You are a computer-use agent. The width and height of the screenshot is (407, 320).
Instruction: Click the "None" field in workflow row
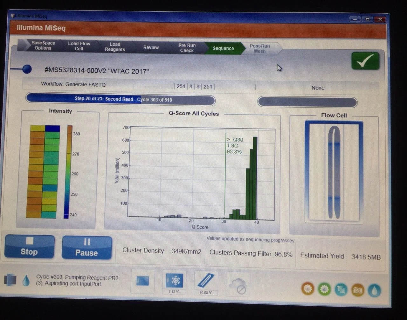[318, 88]
